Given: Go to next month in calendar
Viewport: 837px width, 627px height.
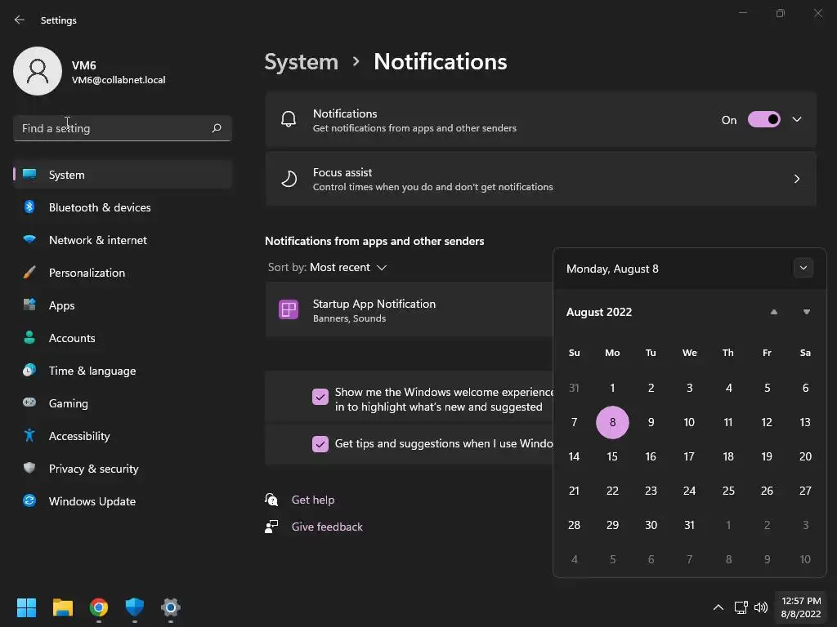Looking at the screenshot, I should (807, 312).
